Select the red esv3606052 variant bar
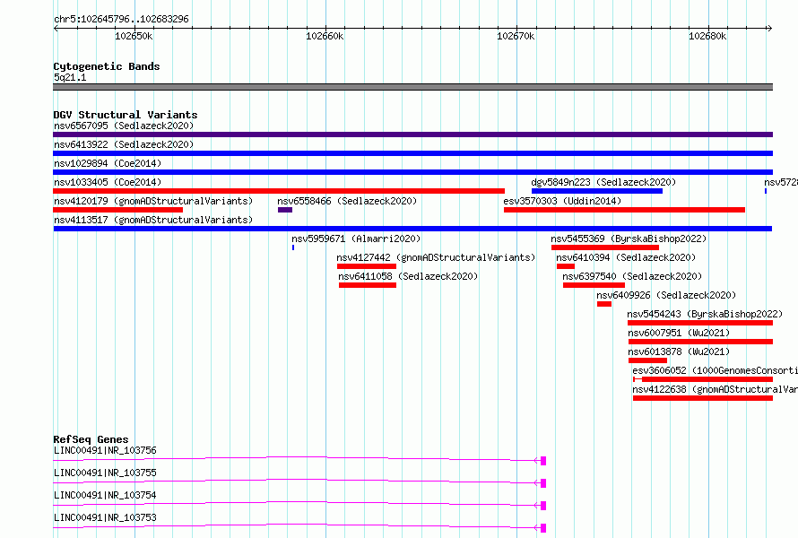 (x=703, y=379)
